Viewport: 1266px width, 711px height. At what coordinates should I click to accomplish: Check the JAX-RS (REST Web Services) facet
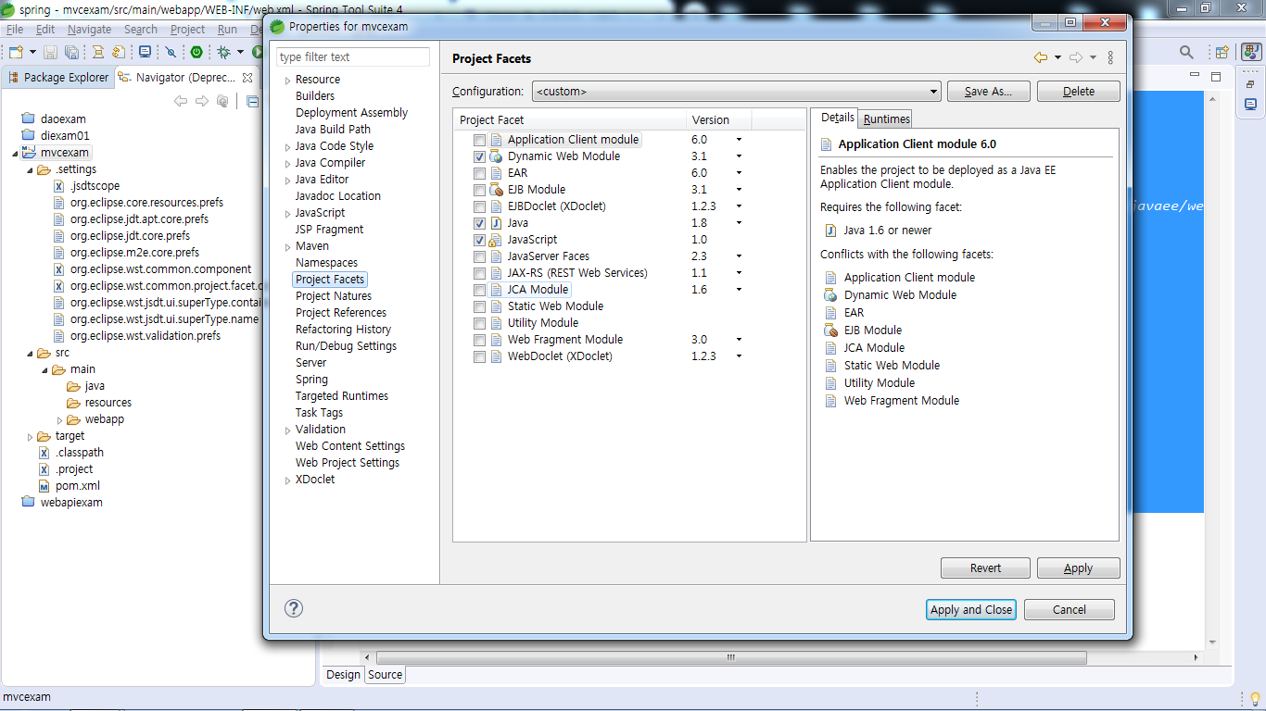pyautogui.click(x=479, y=273)
